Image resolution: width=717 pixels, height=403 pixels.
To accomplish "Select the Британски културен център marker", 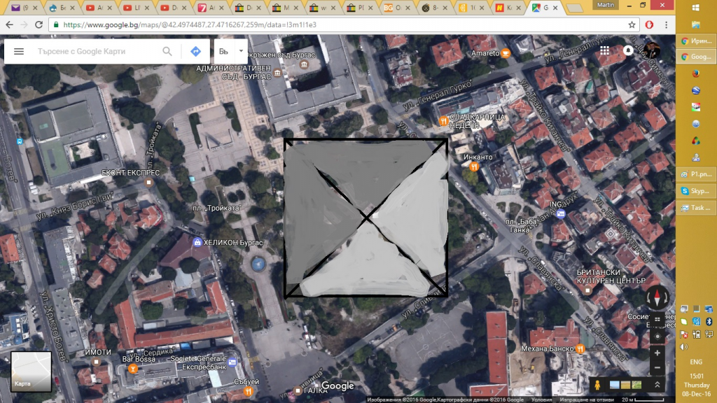I will (587, 290).
